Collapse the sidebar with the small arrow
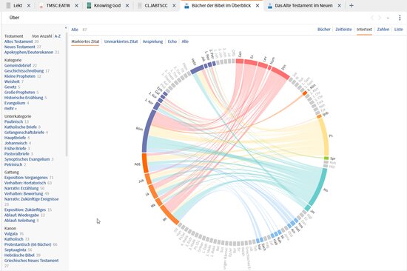The image size is (407, 271). tap(66, 28)
